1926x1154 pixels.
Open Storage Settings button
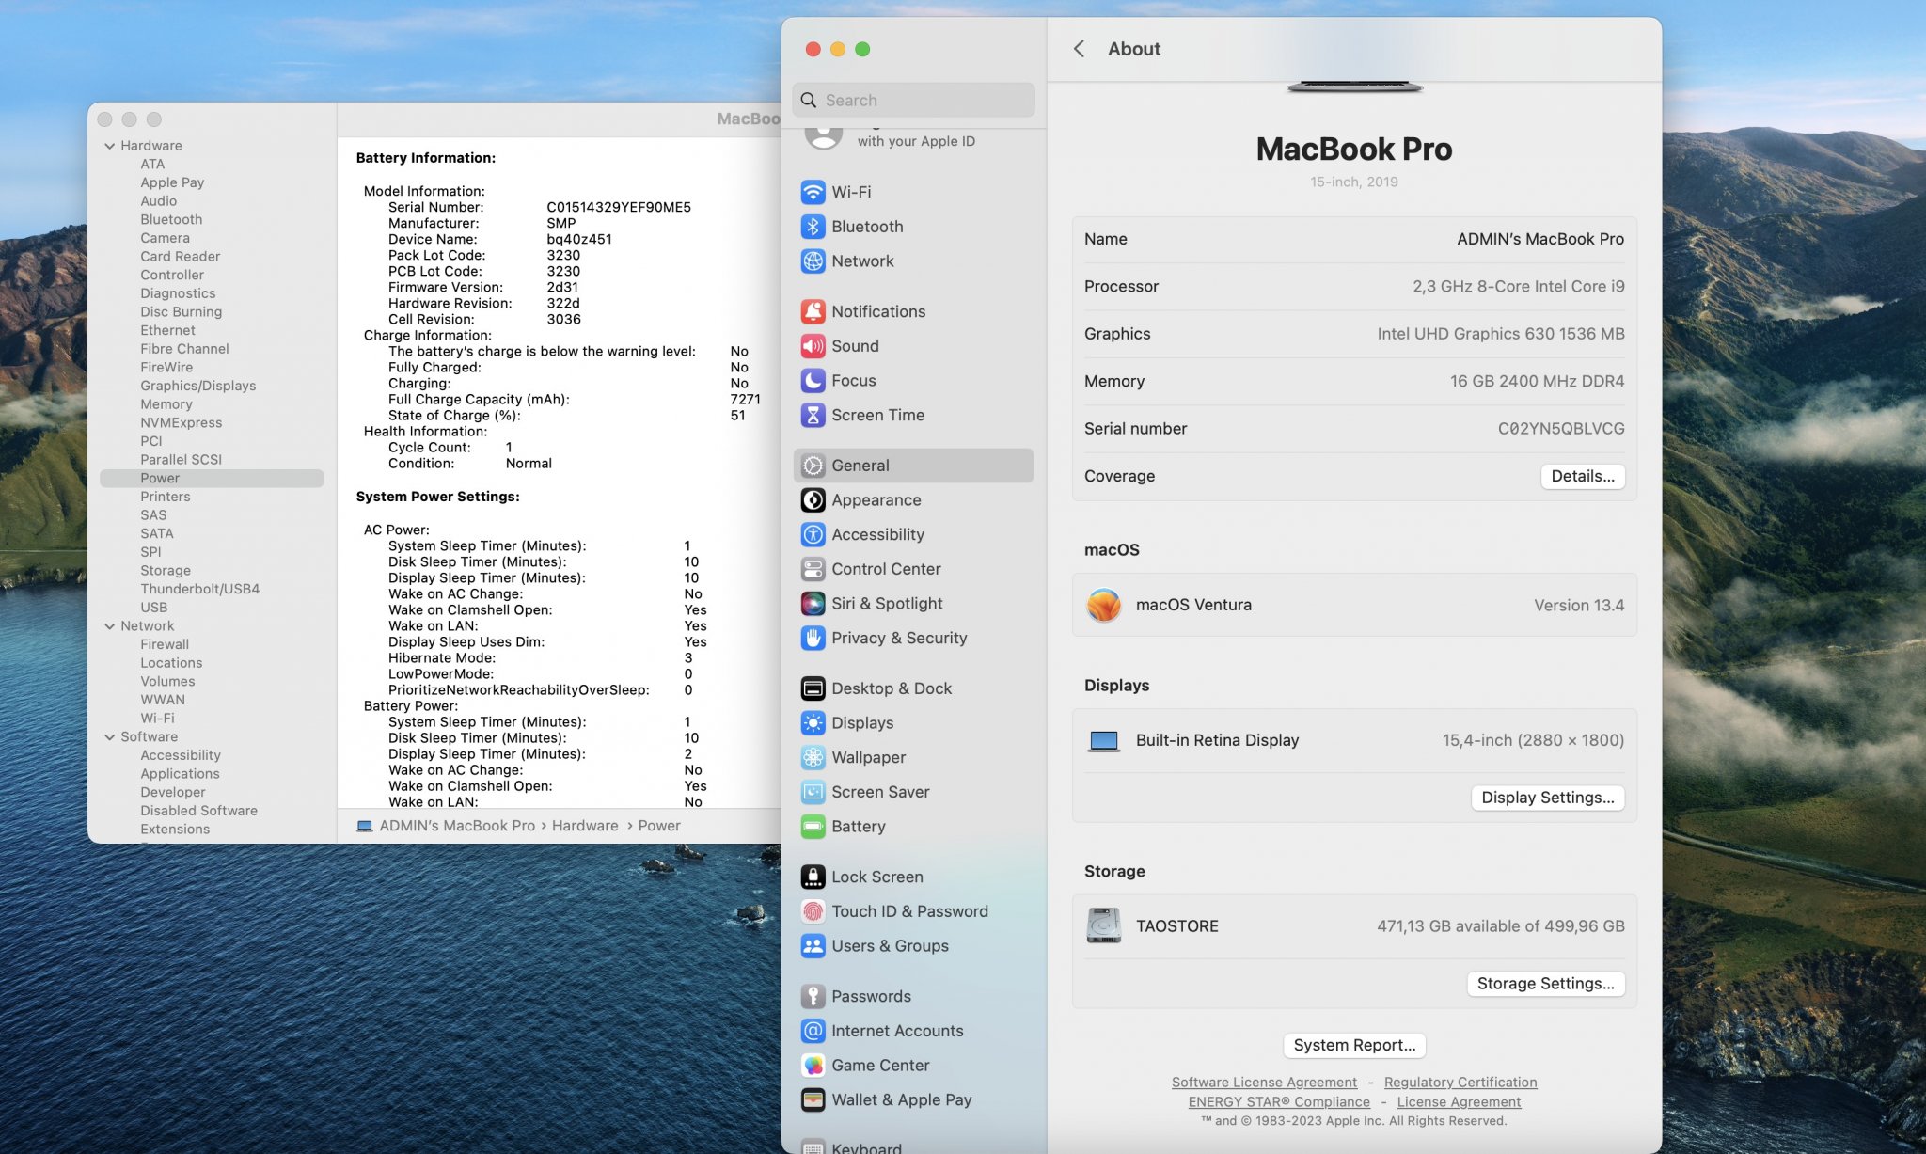(x=1545, y=984)
